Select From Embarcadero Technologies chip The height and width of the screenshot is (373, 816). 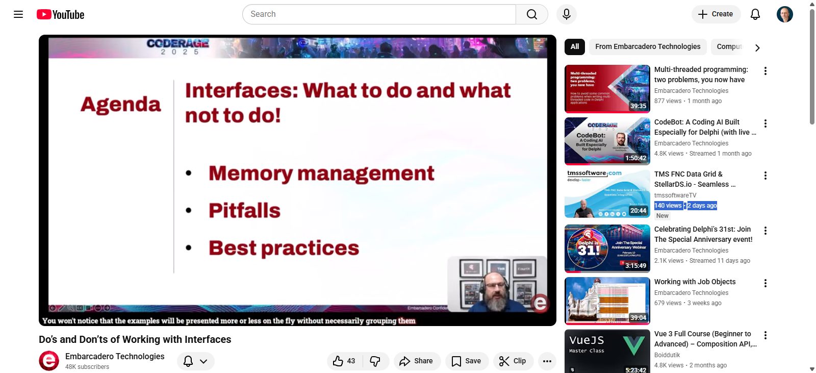pyautogui.click(x=648, y=46)
